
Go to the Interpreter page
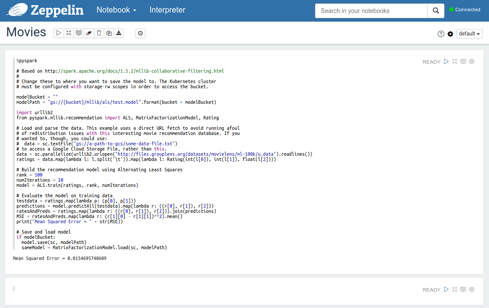(x=167, y=10)
